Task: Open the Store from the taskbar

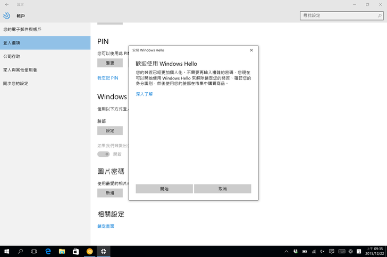Action: [x=75, y=251]
